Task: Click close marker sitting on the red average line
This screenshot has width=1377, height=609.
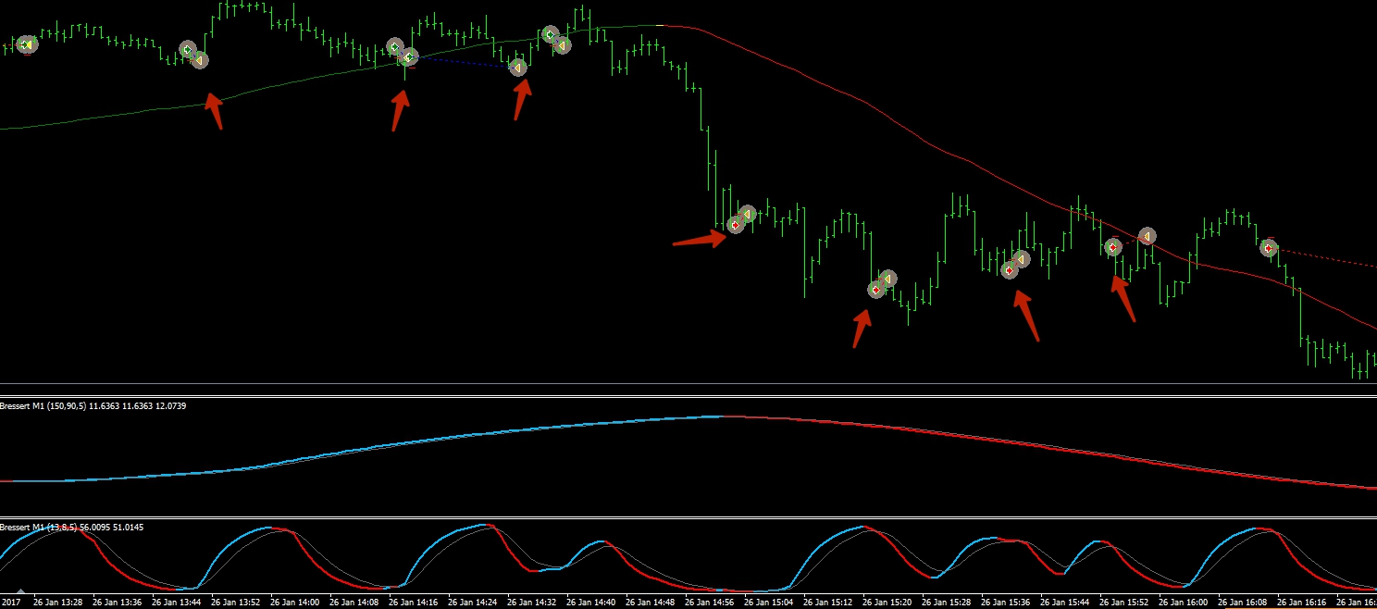Action: 1147,237
